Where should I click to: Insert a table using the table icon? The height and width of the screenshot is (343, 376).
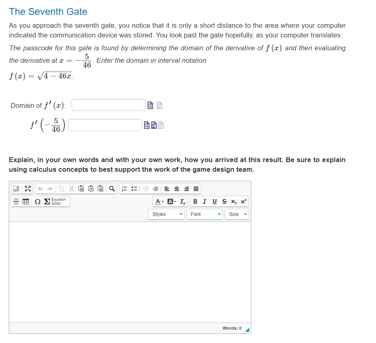[x=26, y=201]
